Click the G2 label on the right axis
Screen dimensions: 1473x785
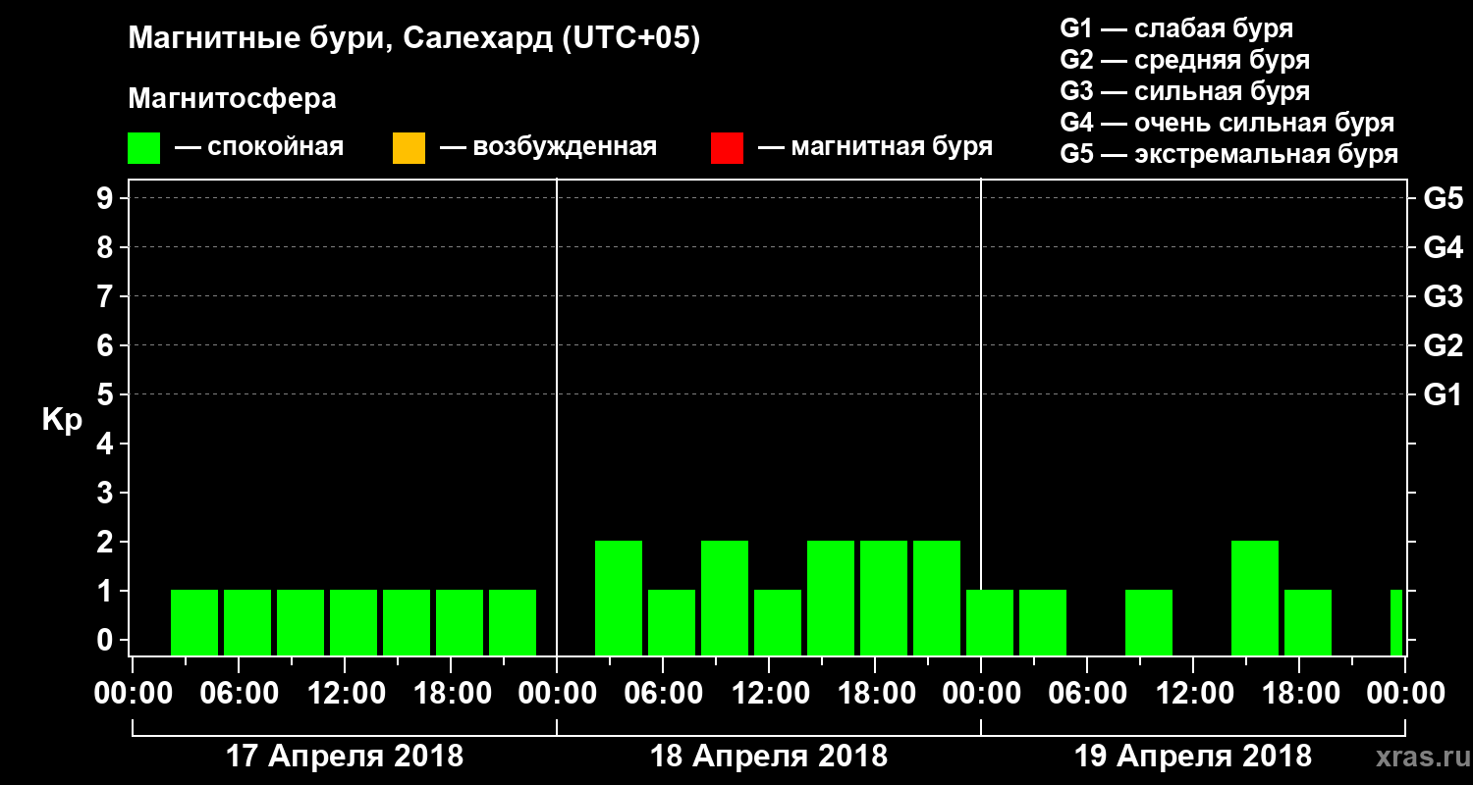(1444, 345)
